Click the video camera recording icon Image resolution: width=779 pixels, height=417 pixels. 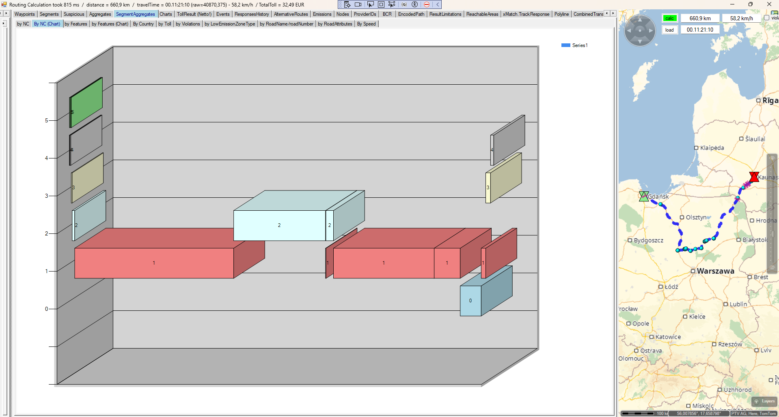coord(358,4)
